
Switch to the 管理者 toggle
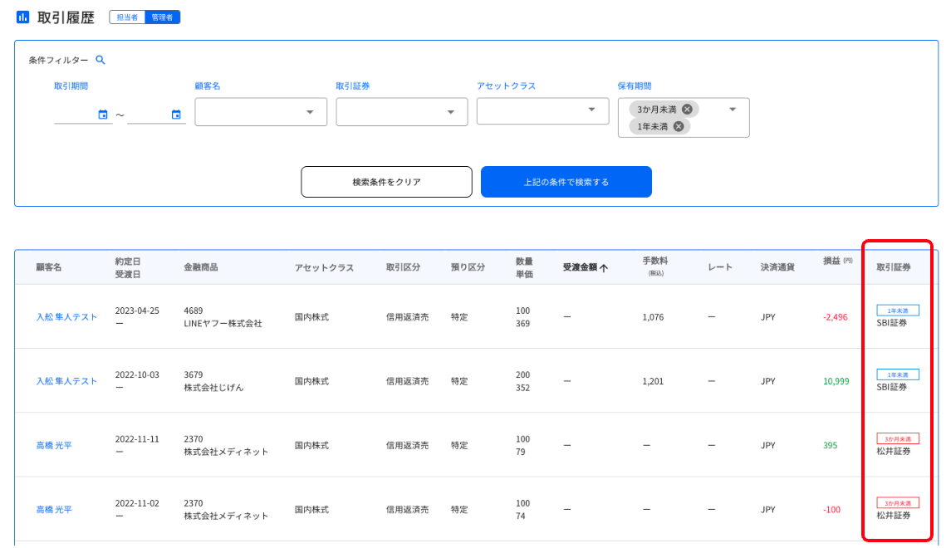[162, 17]
